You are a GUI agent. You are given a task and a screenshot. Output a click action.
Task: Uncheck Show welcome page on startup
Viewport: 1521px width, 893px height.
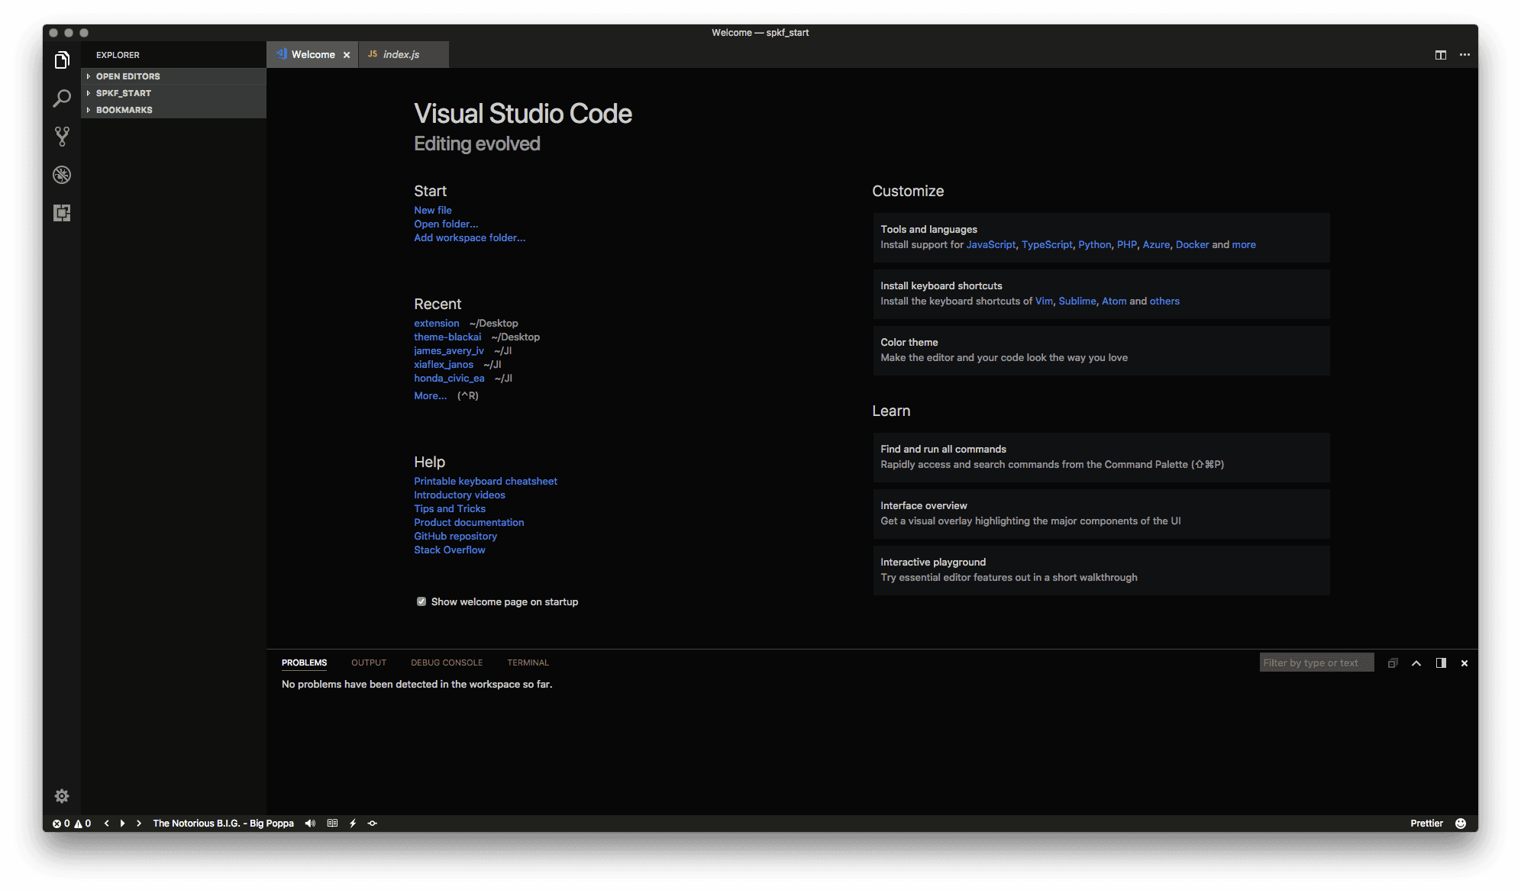point(421,601)
